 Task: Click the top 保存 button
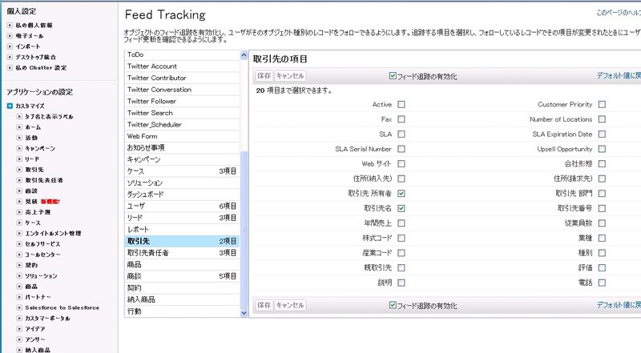point(264,76)
